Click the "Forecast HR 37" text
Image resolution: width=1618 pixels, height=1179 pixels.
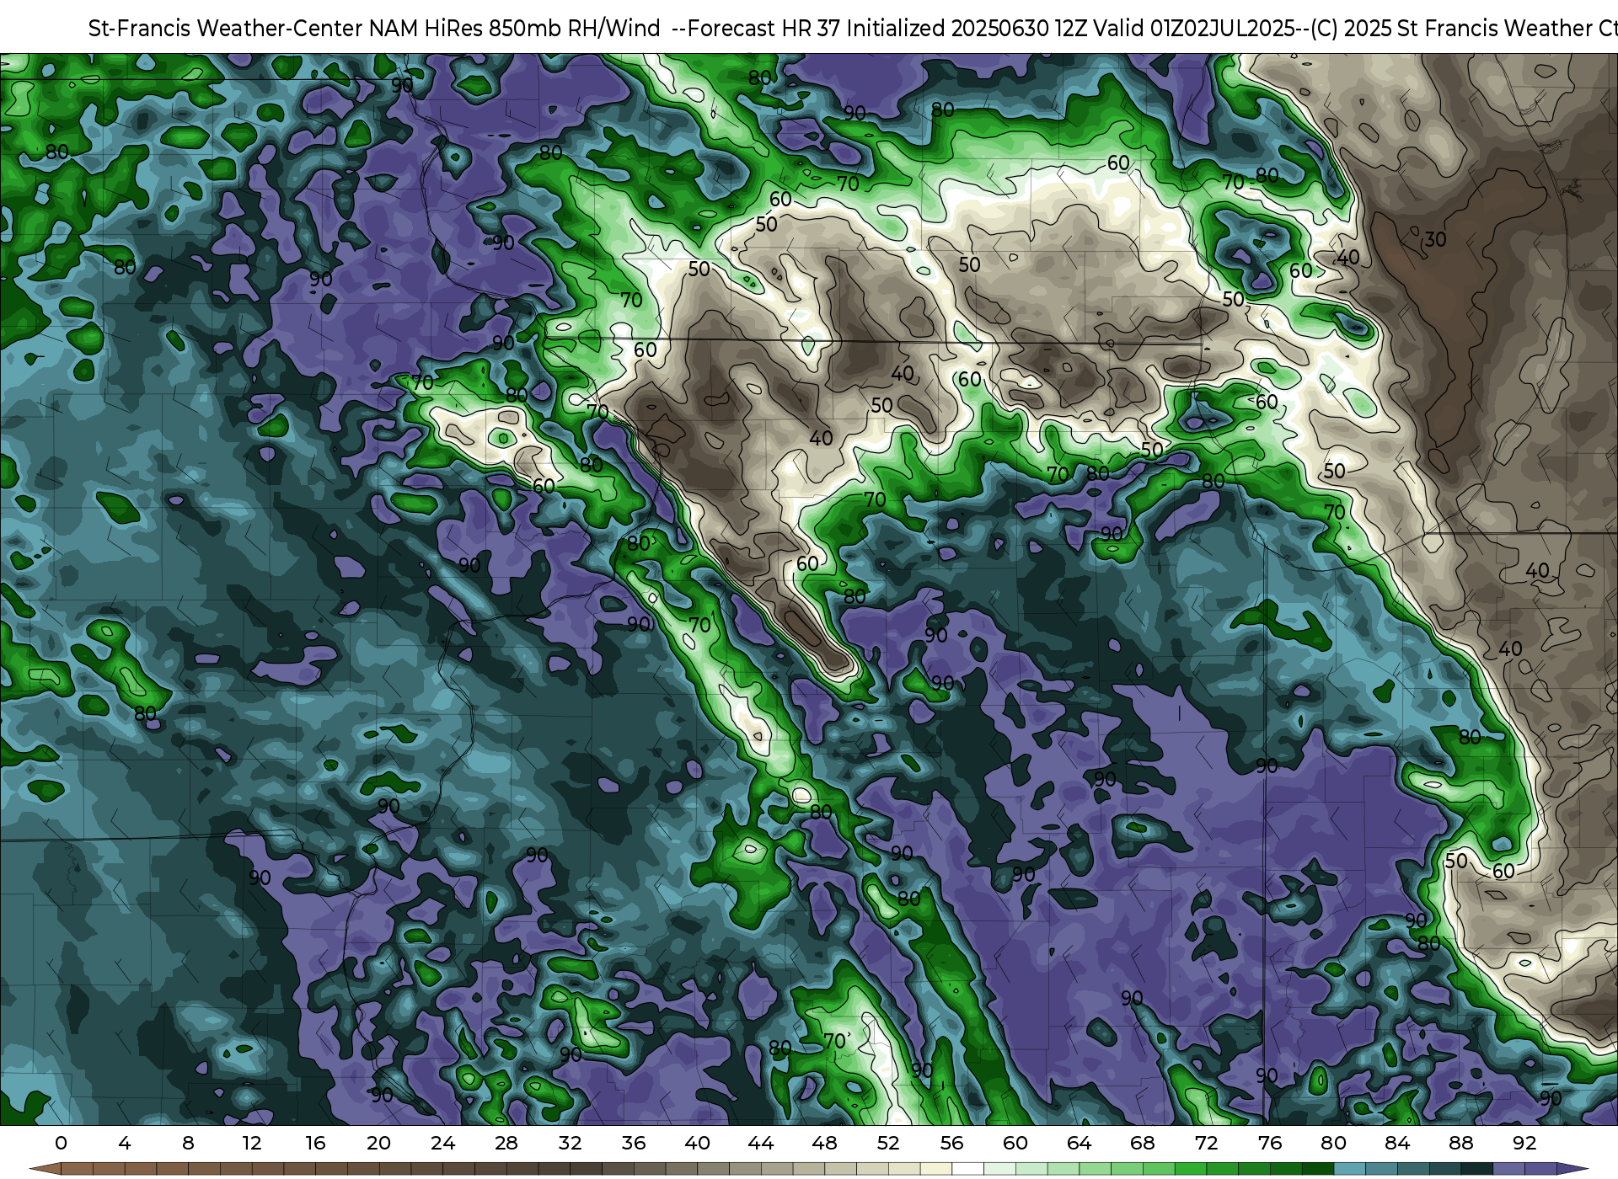pos(764,29)
